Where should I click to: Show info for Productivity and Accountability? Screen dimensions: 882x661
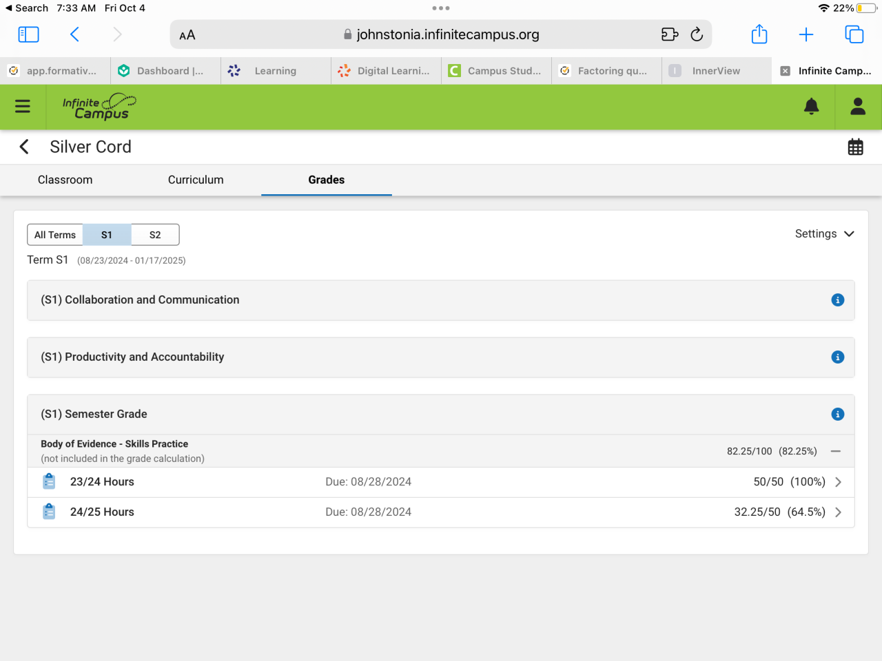pyautogui.click(x=838, y=357)
